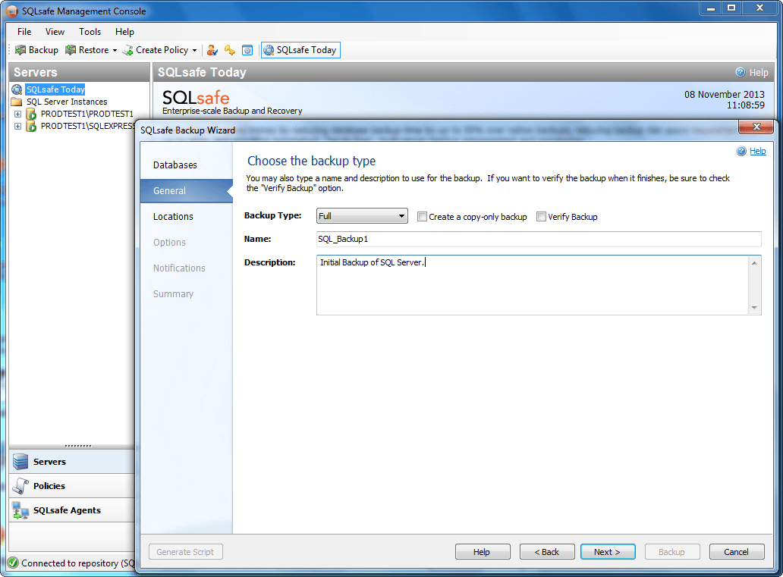Close the SQLsafe Backup Wizard dialog

pos(756,127)
